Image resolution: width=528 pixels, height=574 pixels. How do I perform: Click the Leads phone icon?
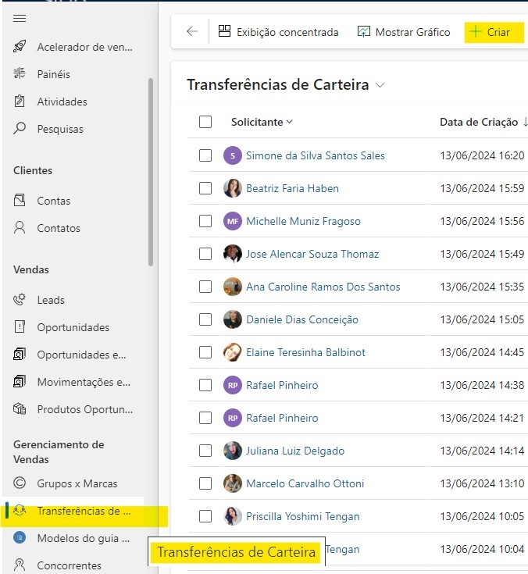coord(20,300)
